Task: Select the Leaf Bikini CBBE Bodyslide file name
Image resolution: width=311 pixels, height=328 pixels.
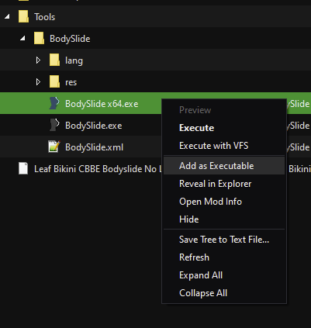Action: pos(98,169)
